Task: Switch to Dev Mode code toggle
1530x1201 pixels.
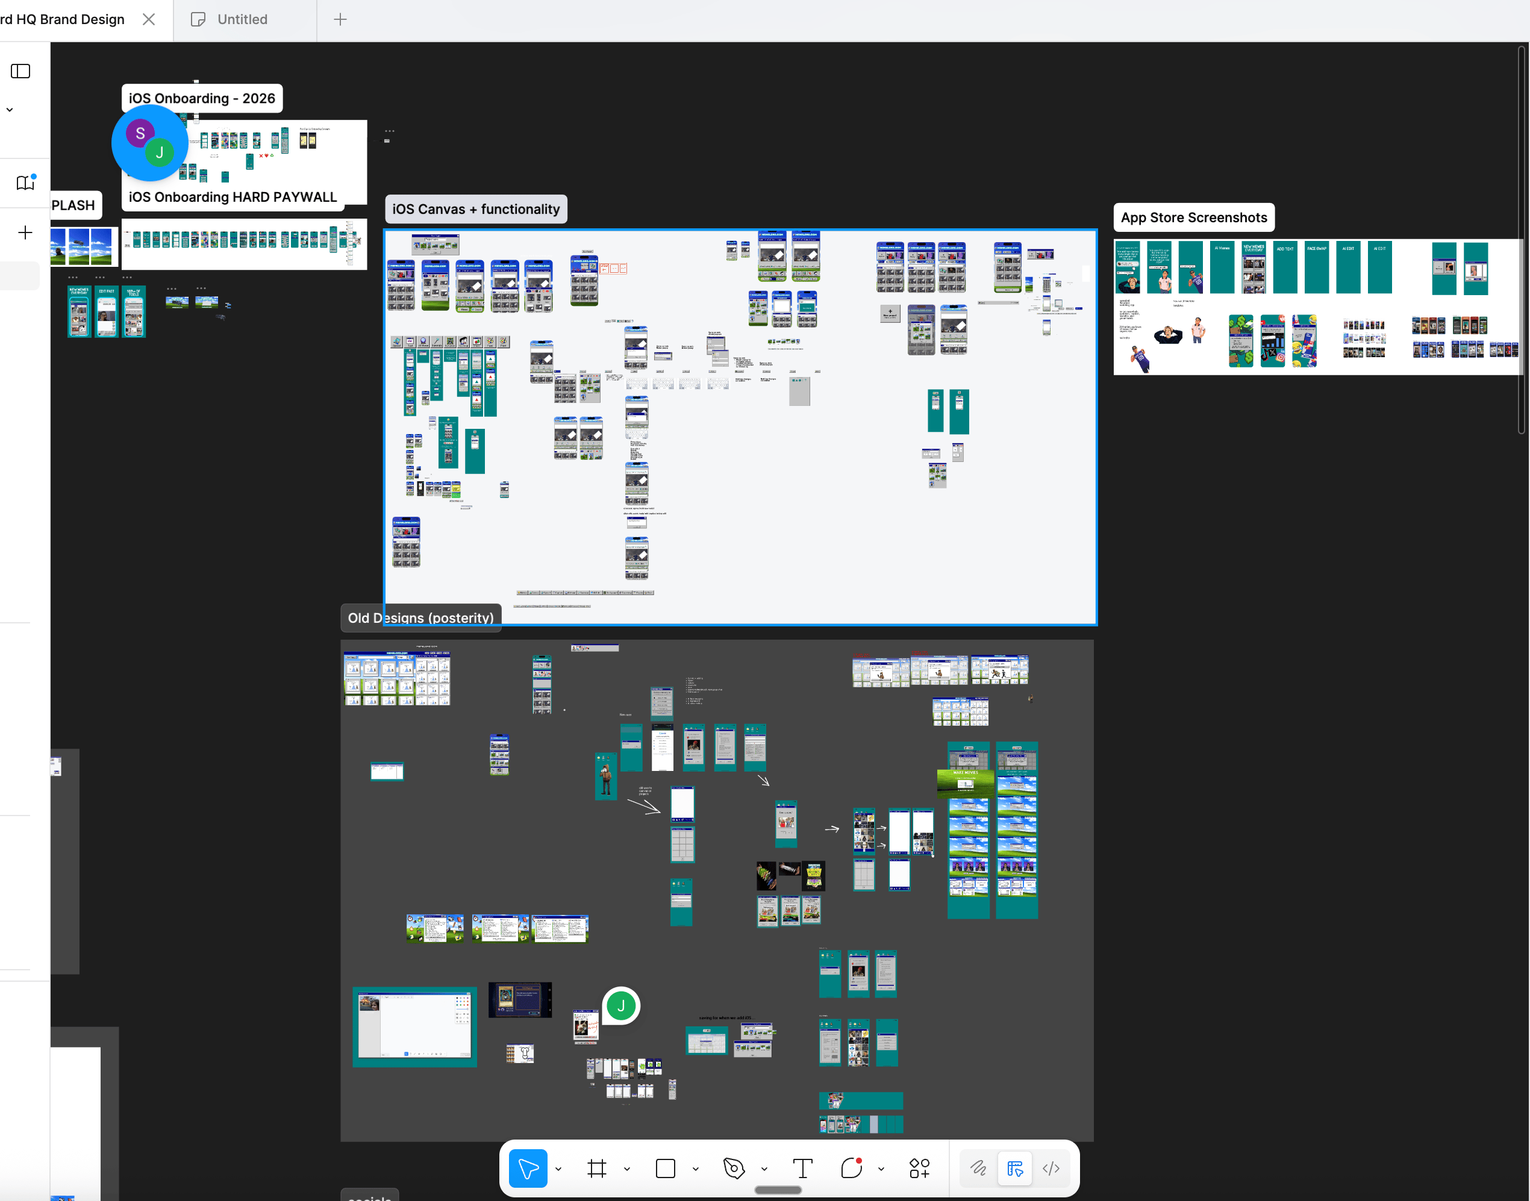Action: pos(1051,1168)
